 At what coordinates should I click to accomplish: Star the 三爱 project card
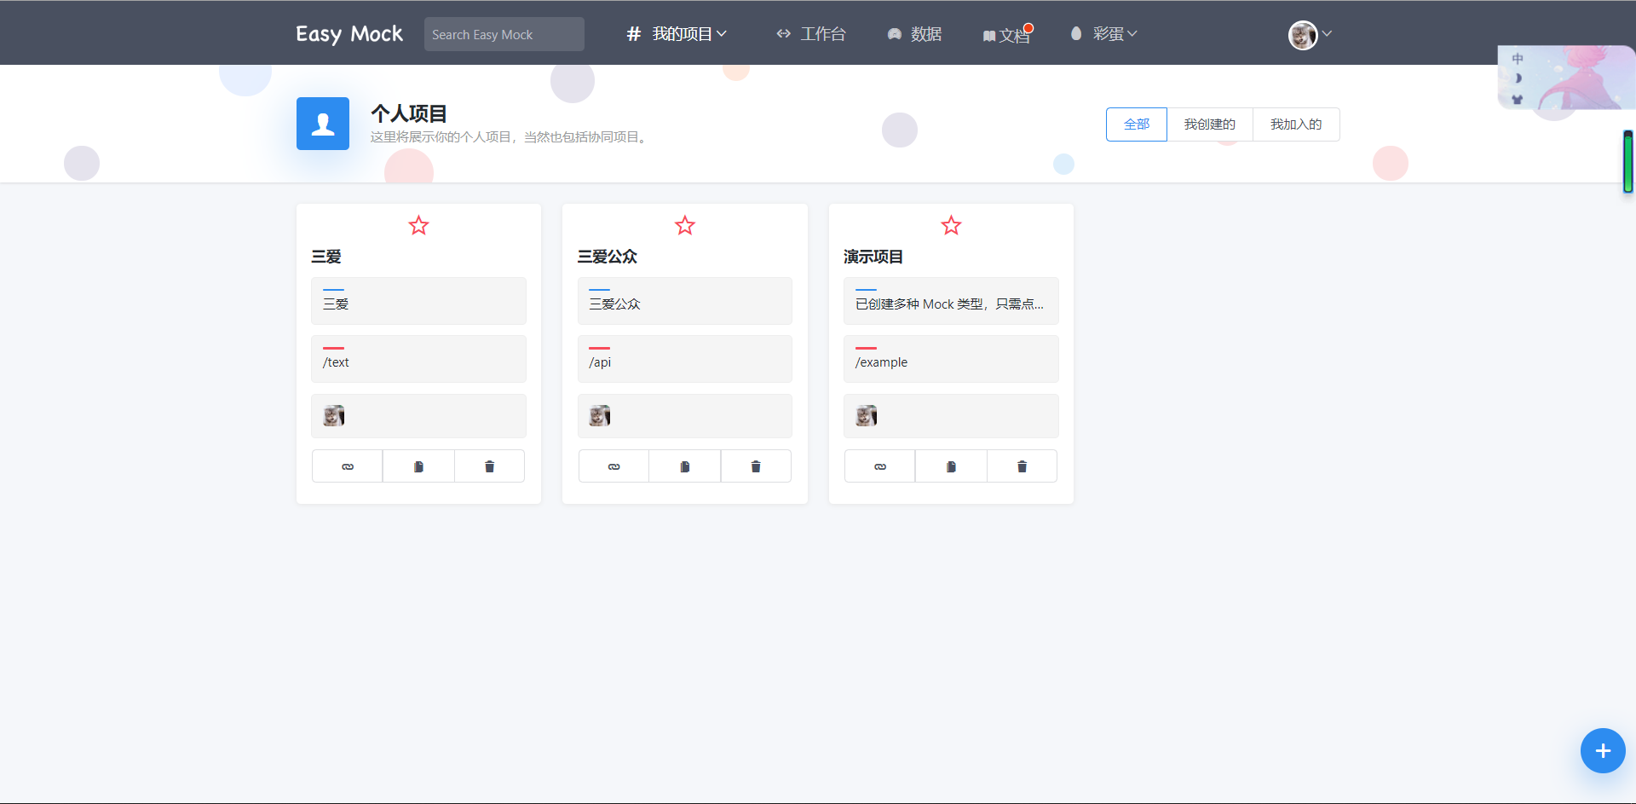coord(418,225)
